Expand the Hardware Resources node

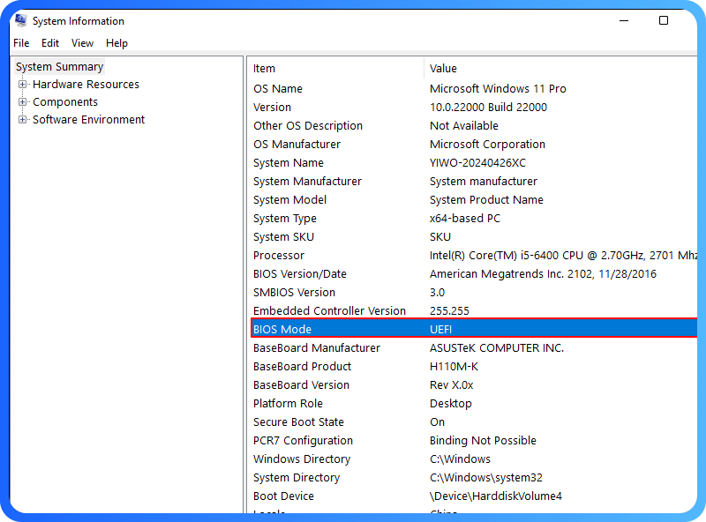pos(22,84)
